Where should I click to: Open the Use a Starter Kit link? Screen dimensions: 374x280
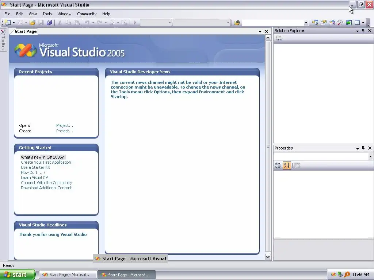pos(35,167)
